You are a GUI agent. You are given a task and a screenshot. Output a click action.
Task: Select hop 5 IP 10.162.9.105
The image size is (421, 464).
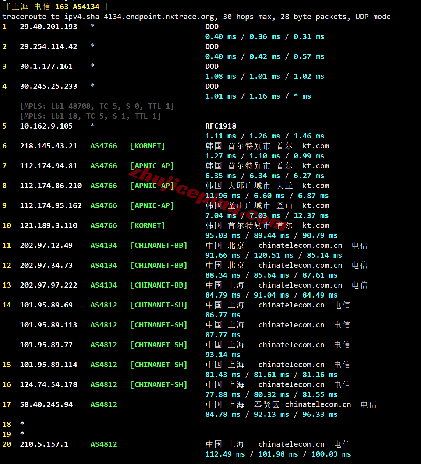point(46,126)
